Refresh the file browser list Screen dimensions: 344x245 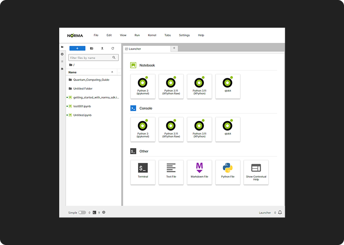tap(112, 48)
